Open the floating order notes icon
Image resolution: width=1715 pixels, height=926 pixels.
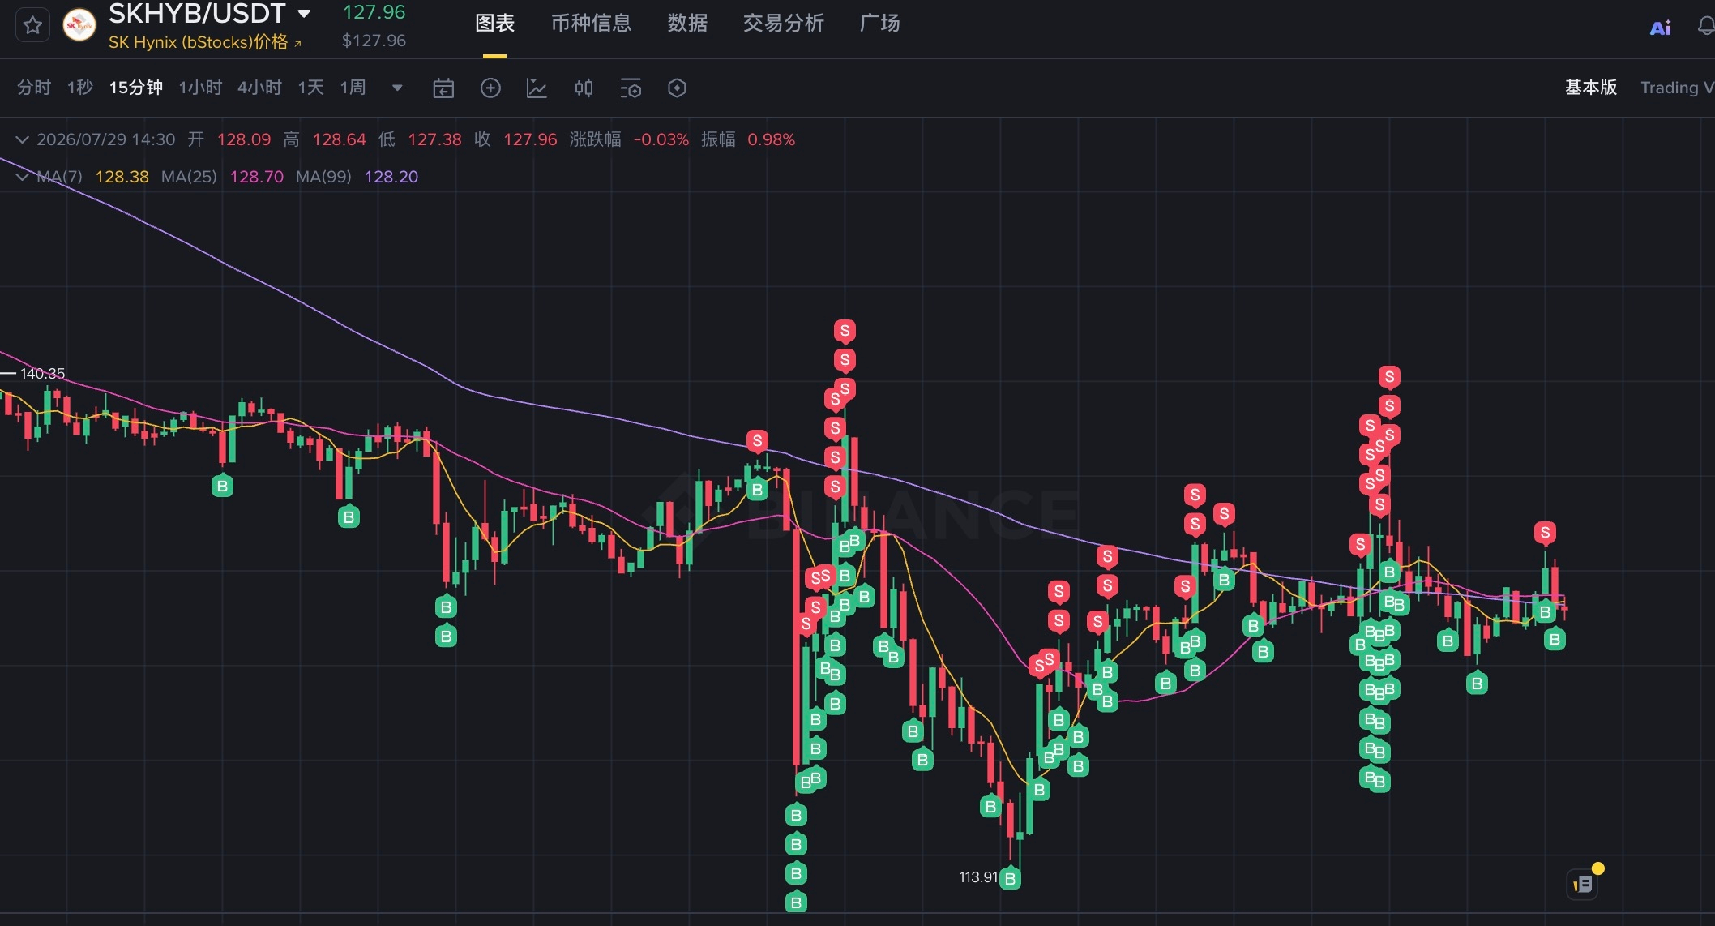1583,884
